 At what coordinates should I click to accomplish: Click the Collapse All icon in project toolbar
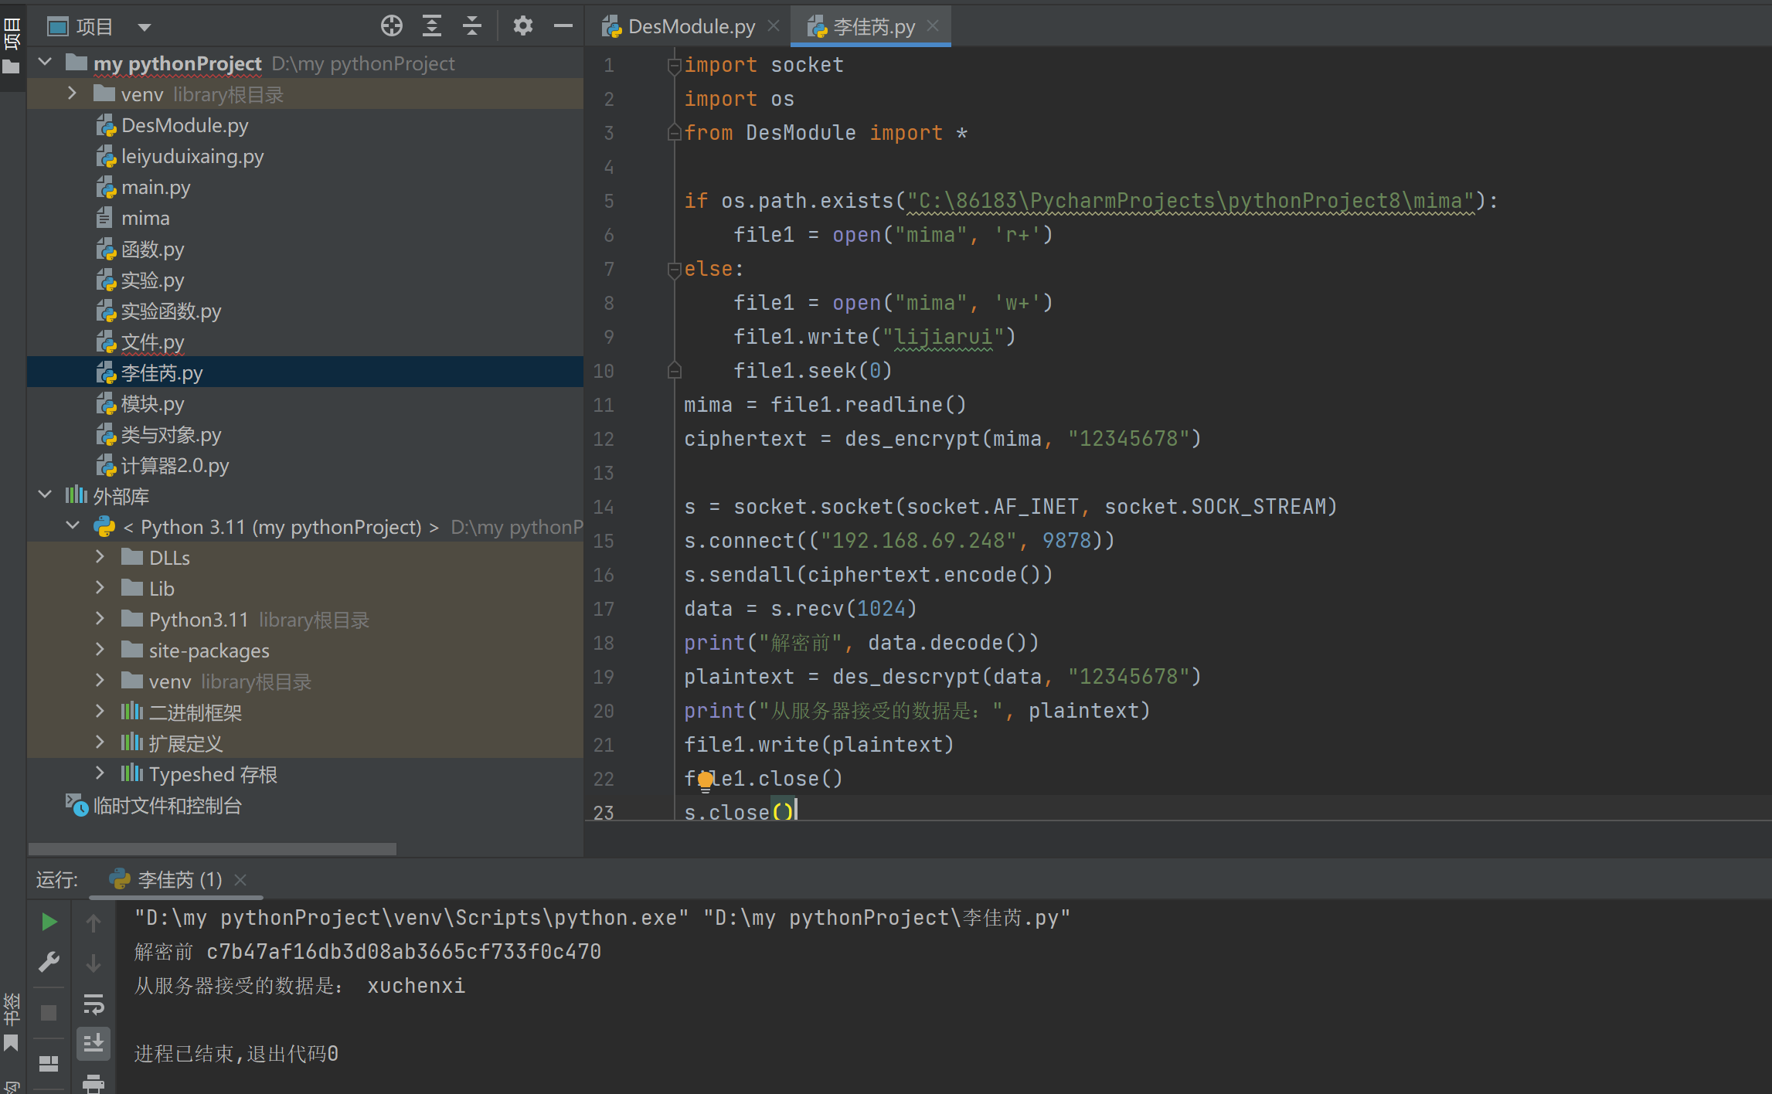pyautogui.click(x=472, y=26)
